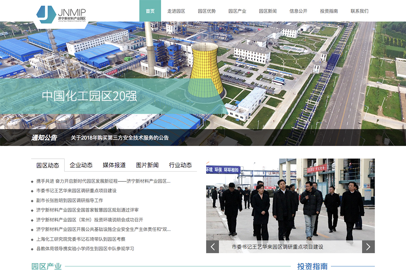Screen dimensions: 406x270
Task: Click the JNMIP logo icon
Action: [x=46, y=14]
